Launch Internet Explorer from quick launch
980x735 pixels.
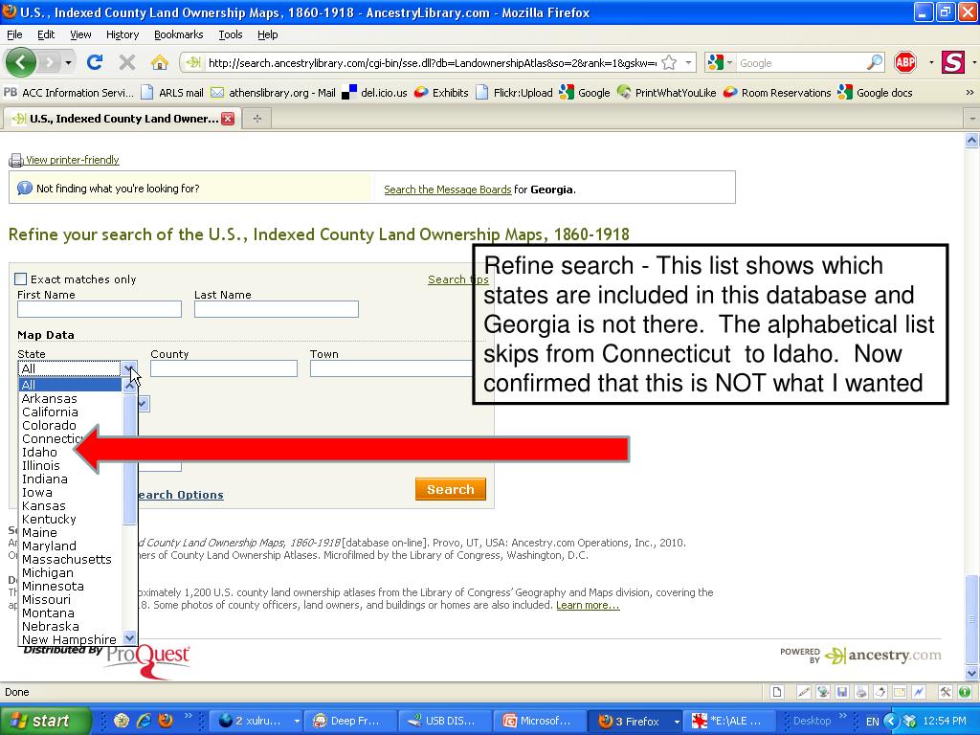click(x=145, y=721)
